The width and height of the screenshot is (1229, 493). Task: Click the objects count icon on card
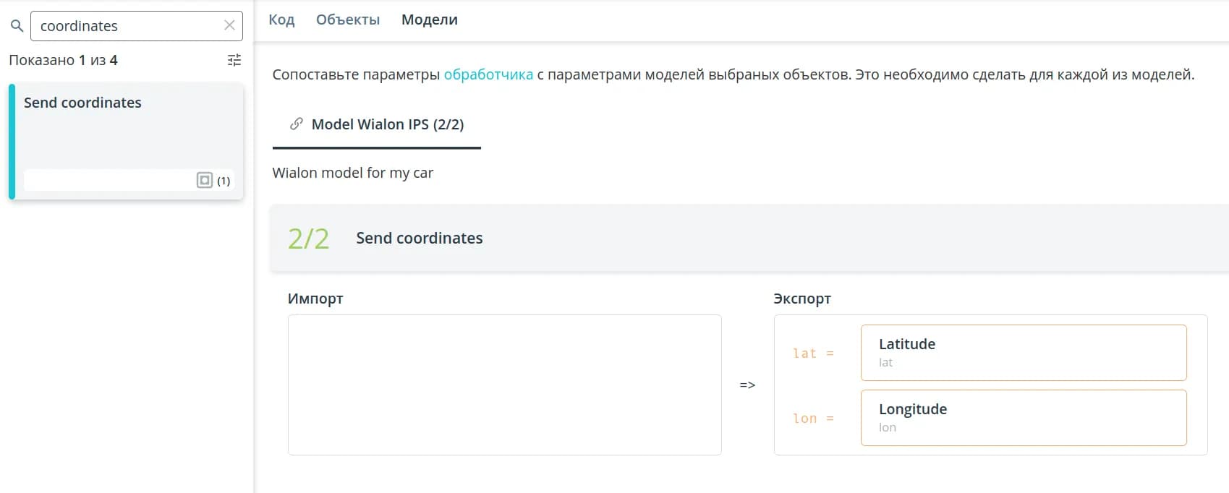tap(205, 180)
